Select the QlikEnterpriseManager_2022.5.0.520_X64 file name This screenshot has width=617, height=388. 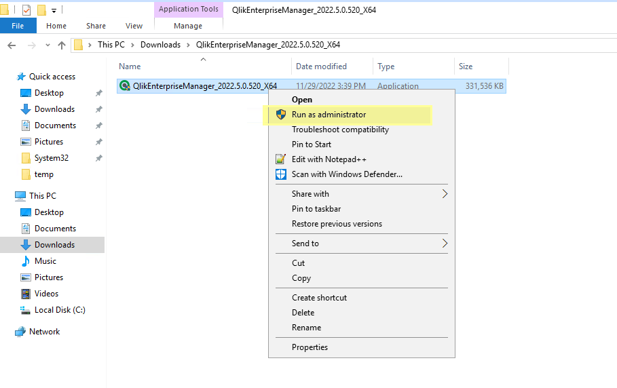tap(205, 85)
